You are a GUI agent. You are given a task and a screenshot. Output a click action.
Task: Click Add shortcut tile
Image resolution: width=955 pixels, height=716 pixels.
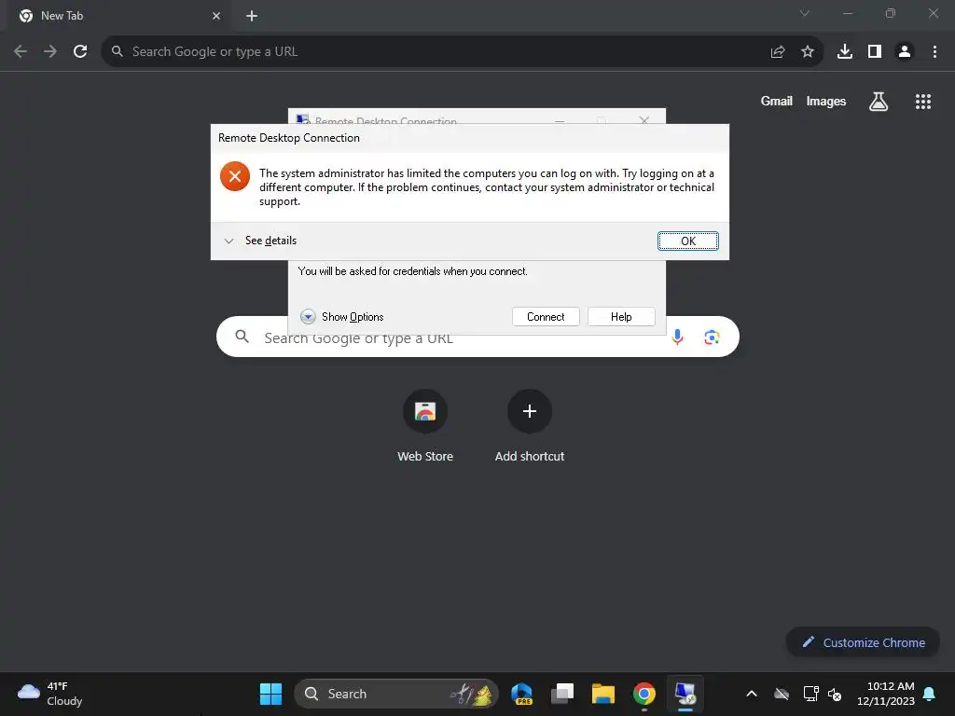point(530,426)
